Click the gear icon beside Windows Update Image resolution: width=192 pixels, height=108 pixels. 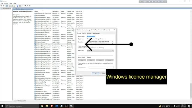[x=35, y=76]
